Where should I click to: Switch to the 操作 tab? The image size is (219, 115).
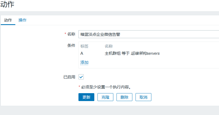click(x=22, y=20)
